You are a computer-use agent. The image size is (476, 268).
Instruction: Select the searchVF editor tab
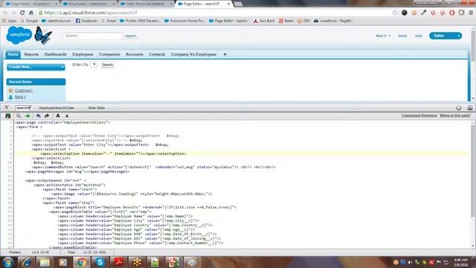(23, 108)
